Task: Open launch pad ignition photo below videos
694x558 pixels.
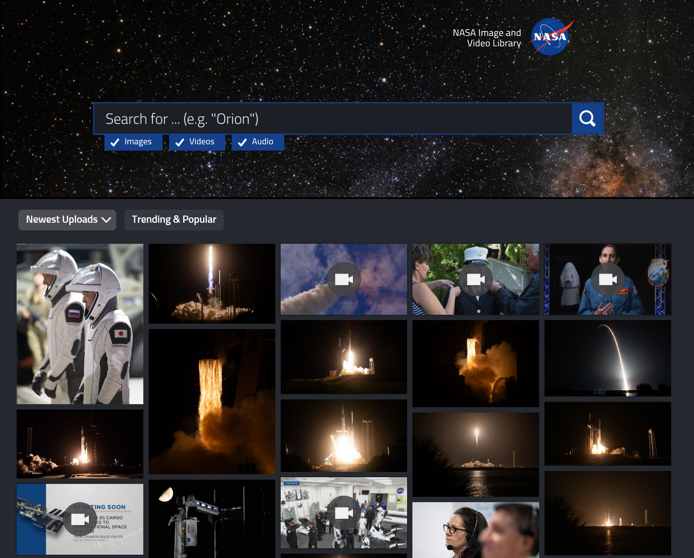Action: tap(344, 357)
